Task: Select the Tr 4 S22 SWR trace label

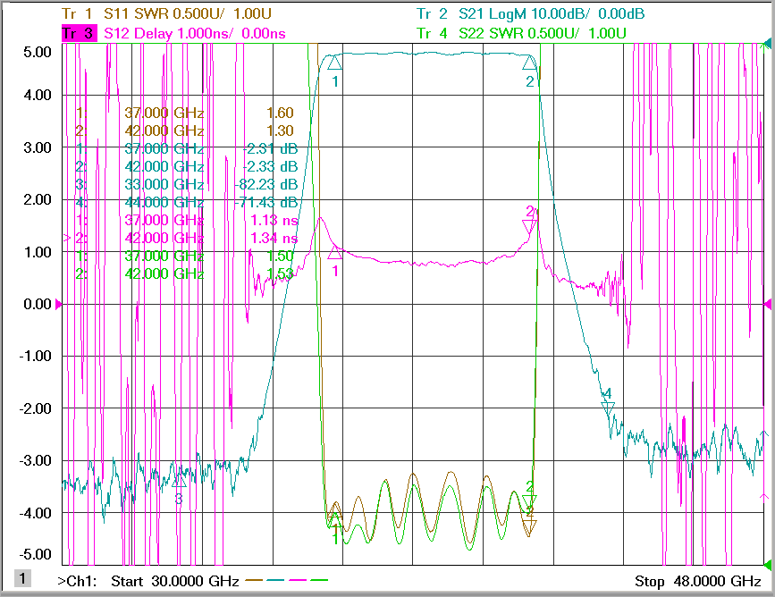Action: point(521,33)
